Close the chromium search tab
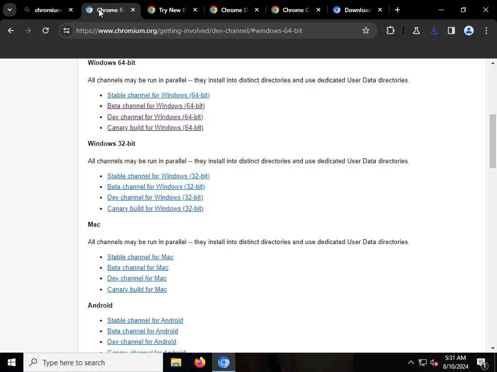The height and width of the screenshot is (372, 497). (71, 10)
